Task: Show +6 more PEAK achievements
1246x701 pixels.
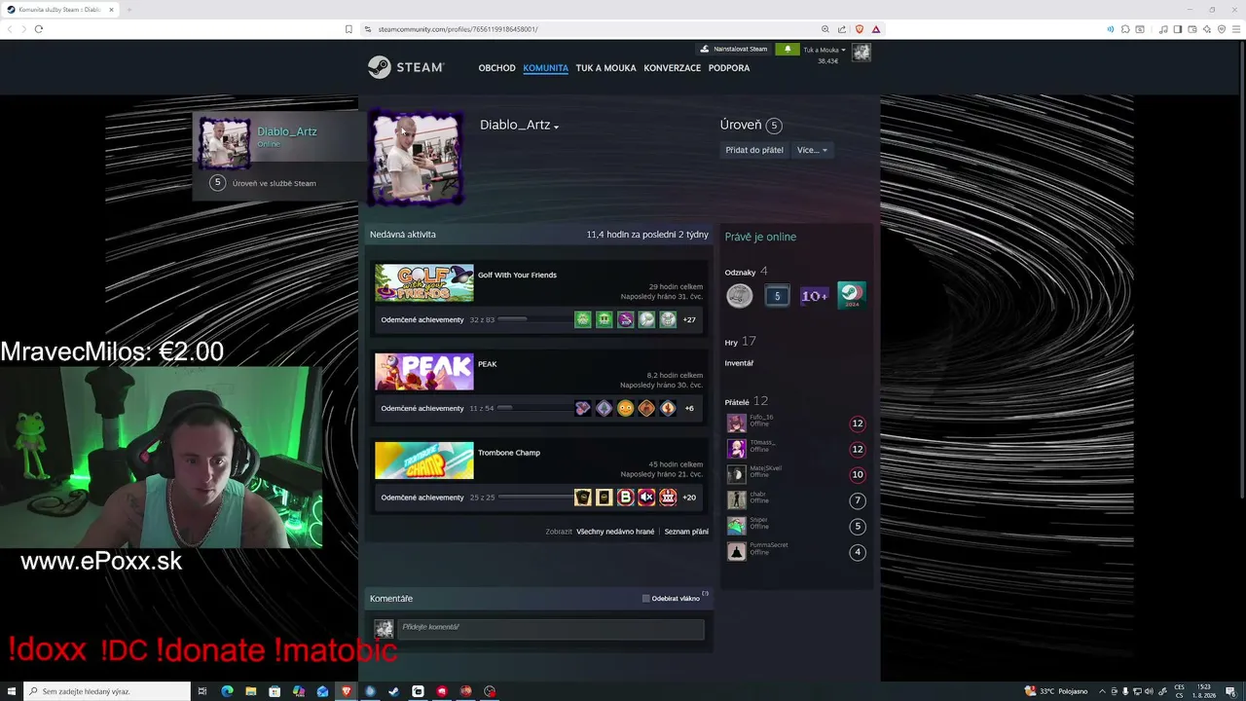Action: (x=689, y=408)
